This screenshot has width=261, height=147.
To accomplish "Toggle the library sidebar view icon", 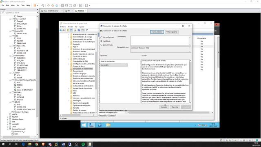I will [62, 5].
